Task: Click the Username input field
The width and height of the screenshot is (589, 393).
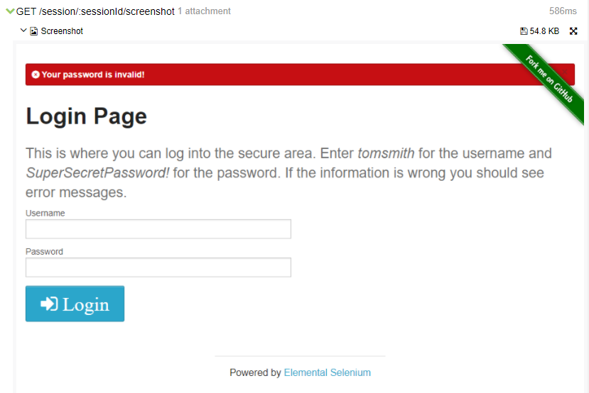Action: [x=158, y=229]
